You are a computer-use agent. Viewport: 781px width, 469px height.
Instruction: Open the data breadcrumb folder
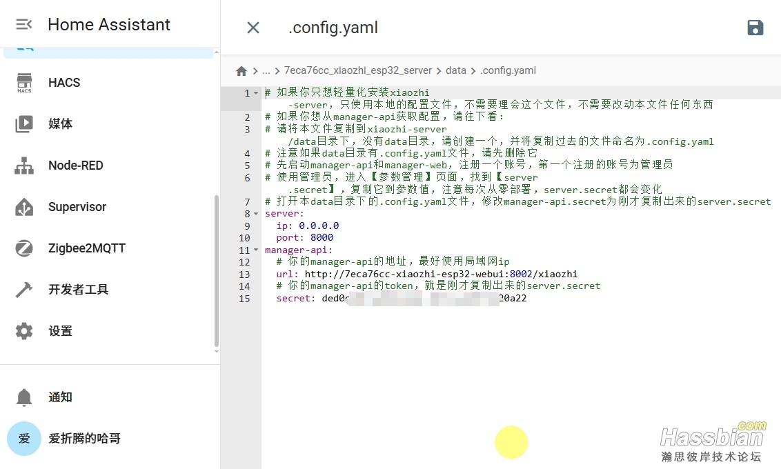coord(456,71)
